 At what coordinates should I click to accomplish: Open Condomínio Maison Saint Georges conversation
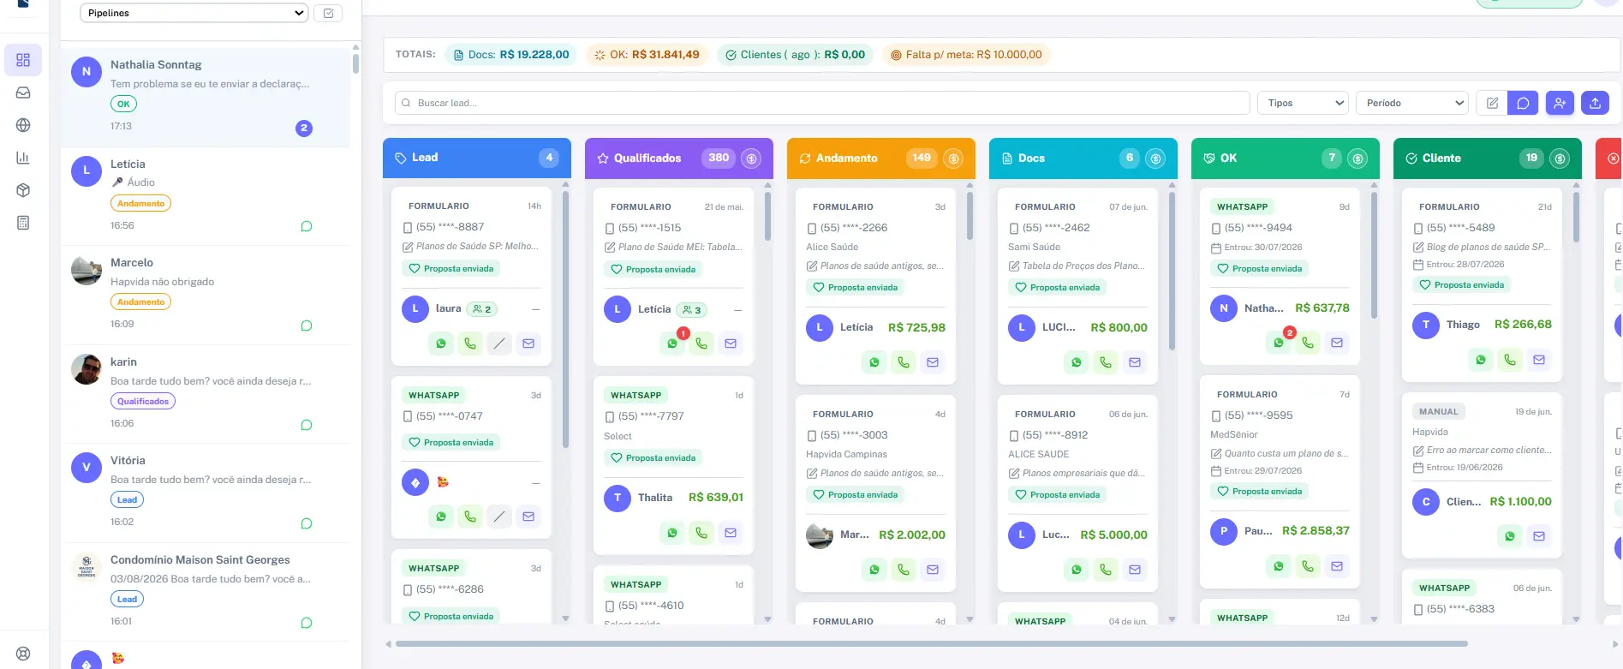[x=206, y=591]
